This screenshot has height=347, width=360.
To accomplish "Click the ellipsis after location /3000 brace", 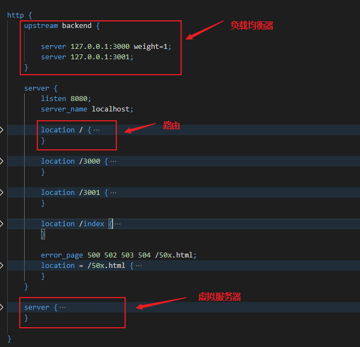I will 113,161.
